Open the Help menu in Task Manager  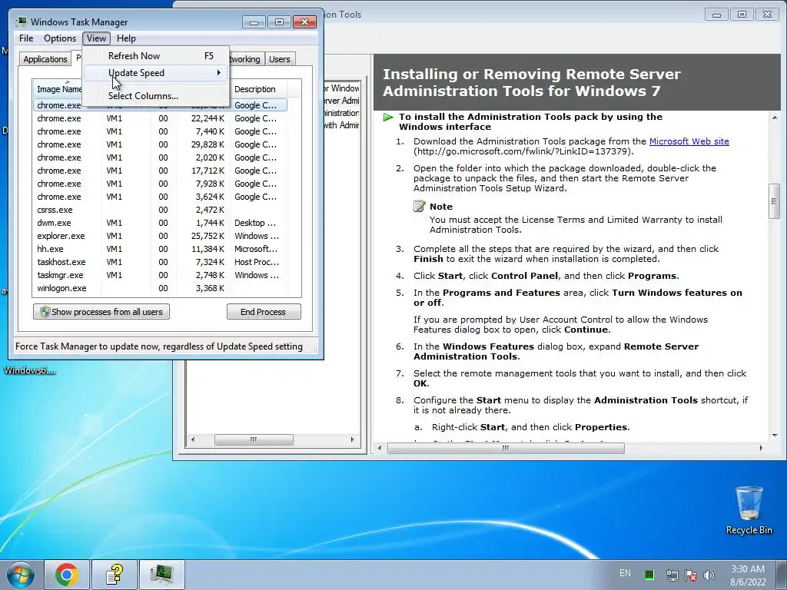point(126,38)
